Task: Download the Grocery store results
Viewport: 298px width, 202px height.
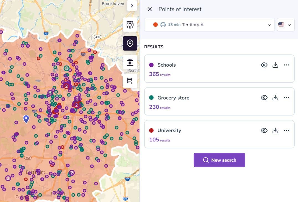Action: pyautogui.click(x=275, y=98)
